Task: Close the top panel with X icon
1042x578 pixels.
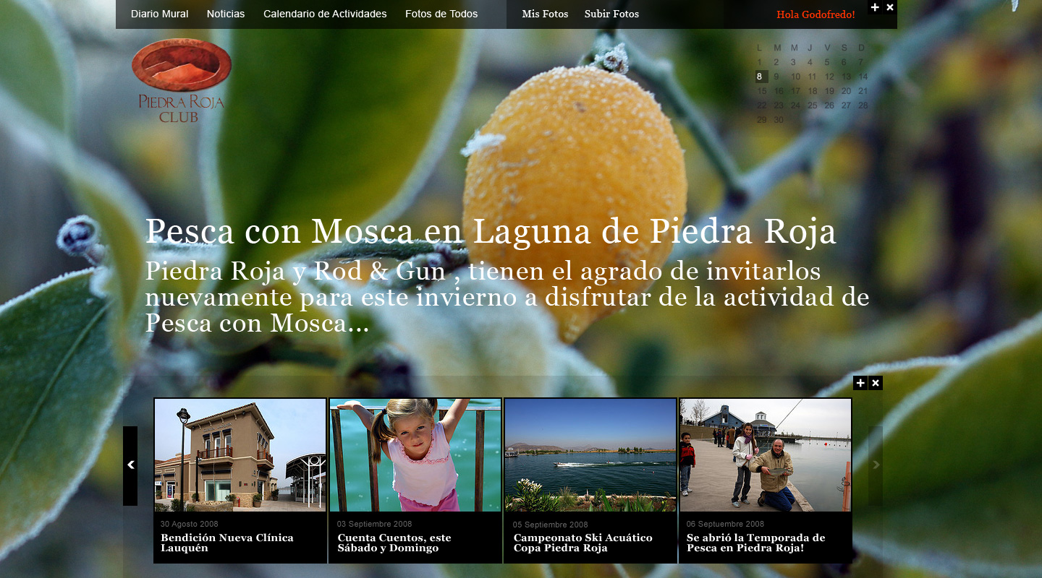Action: tap(890, 7)
